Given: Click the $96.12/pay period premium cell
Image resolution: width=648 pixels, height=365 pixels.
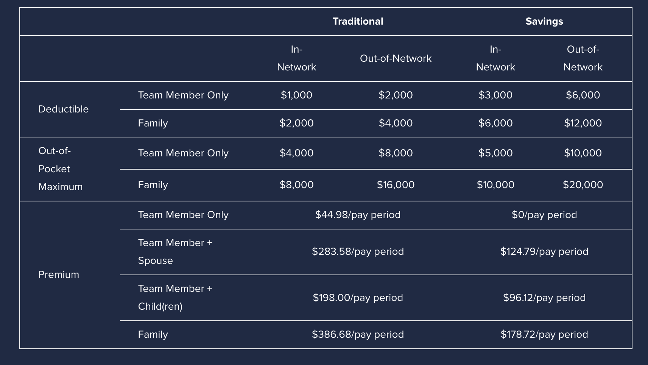Looking at the screenshot, I should coord(544,298).
